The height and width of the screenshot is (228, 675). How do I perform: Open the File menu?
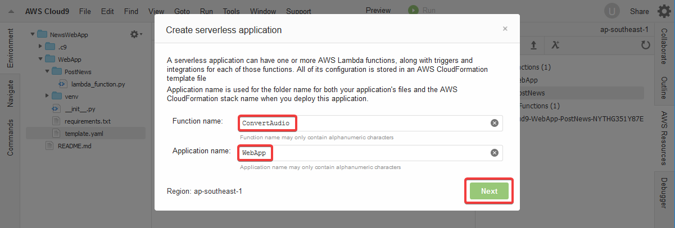pyautogui.click(x=85, y=11)
